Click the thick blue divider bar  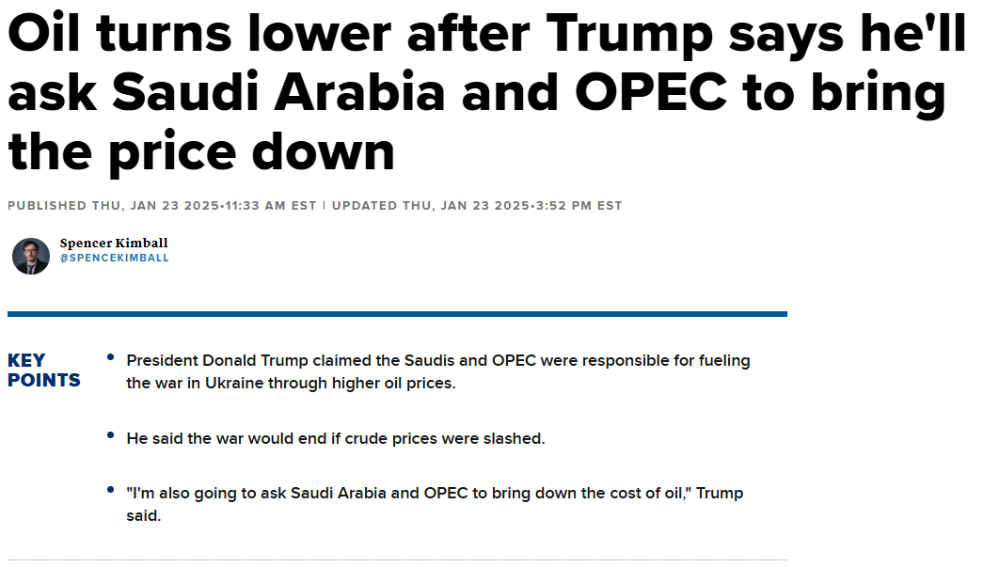pos(398,314)
